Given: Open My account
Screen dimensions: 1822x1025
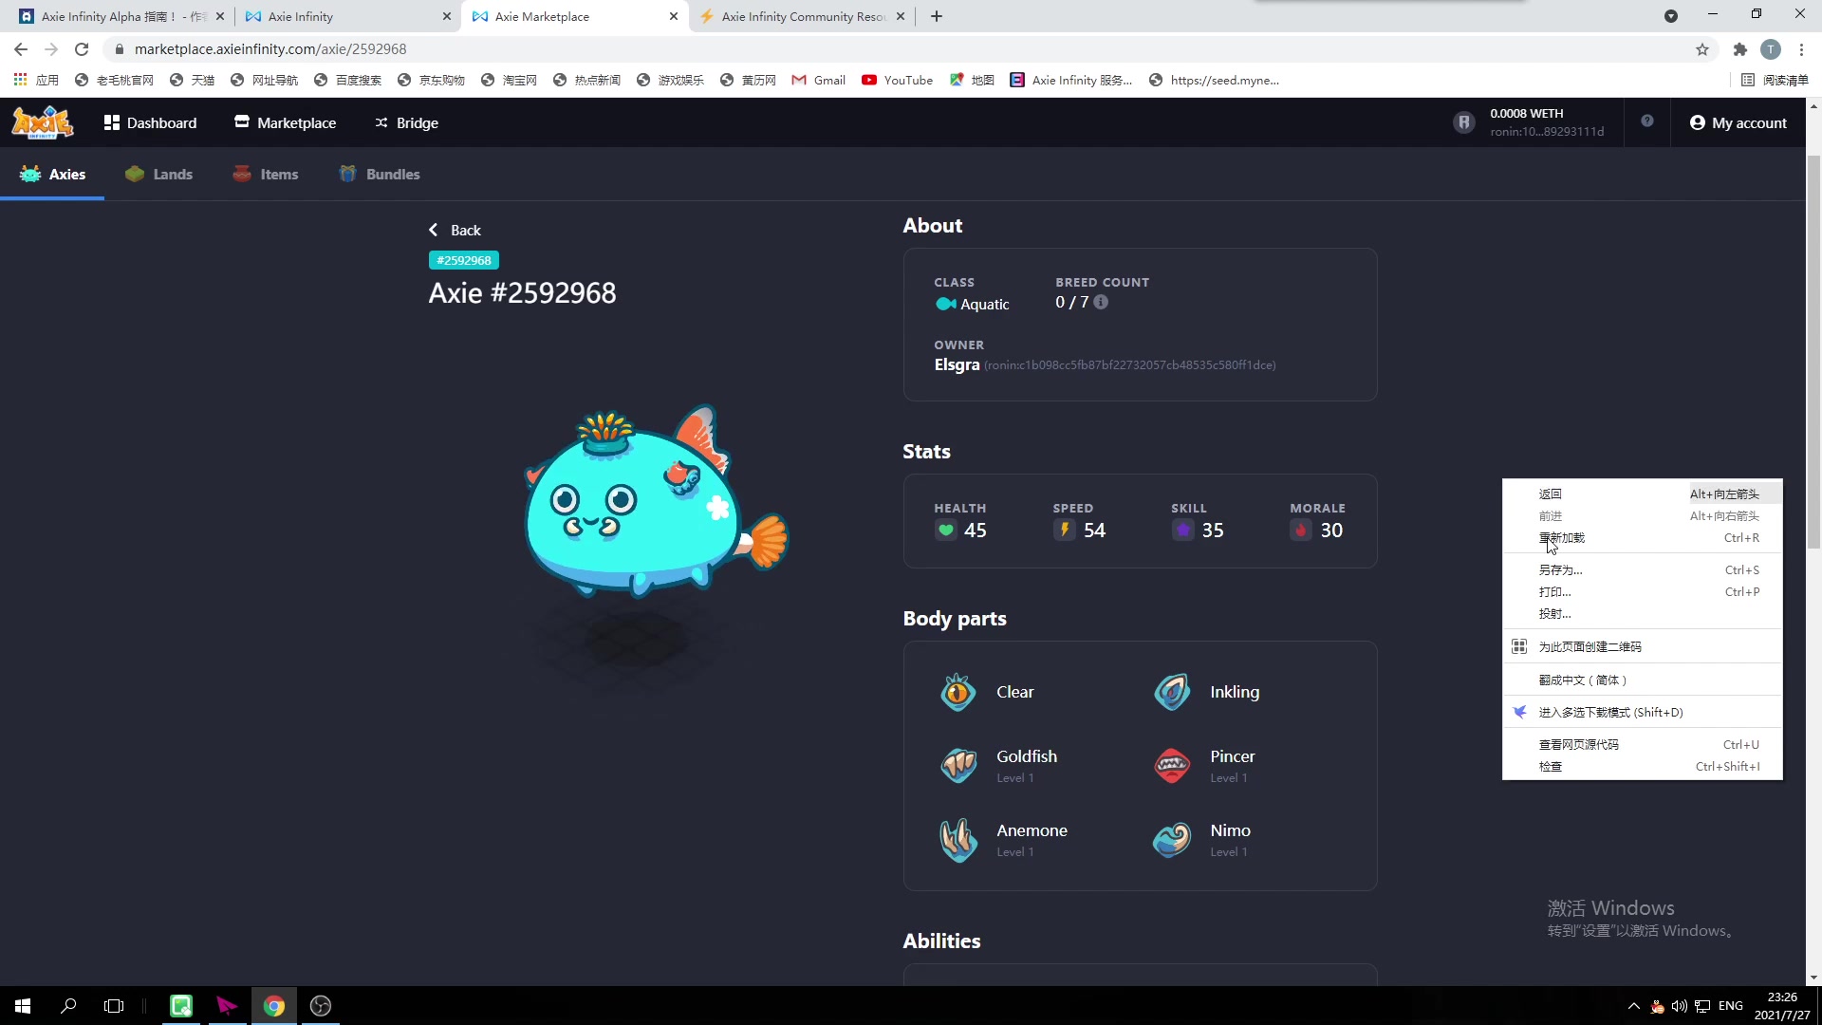Looking at the screenshot, I should [1738, 122].
